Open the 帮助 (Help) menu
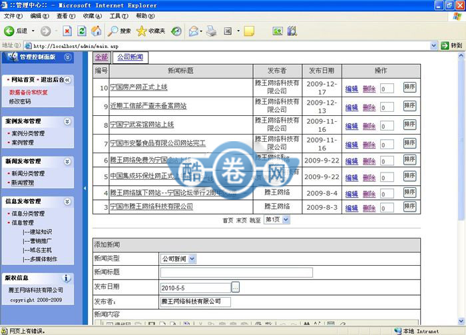Image resolution: width=466 pixels, height=335 pixels. [145, 16]
